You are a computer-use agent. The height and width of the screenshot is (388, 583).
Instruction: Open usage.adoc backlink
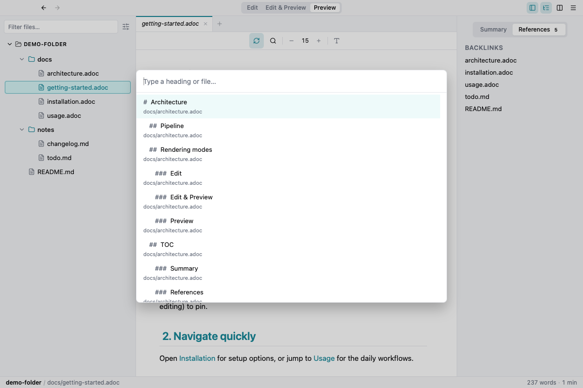coord(482,85)
